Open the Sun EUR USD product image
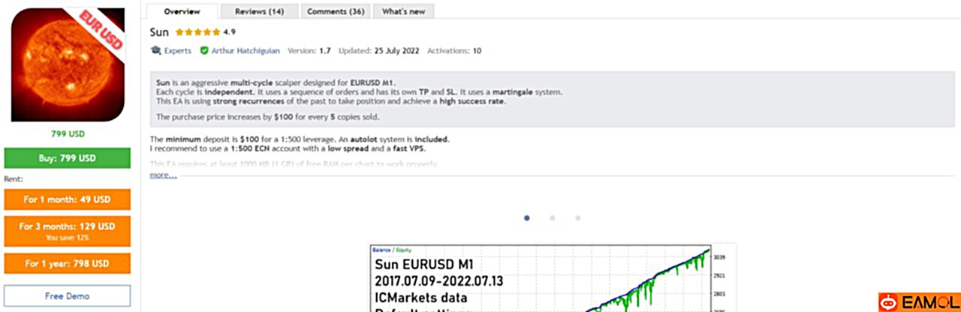Screen dimensions: 961x312 pyautogui.click(x=68, y=64)
